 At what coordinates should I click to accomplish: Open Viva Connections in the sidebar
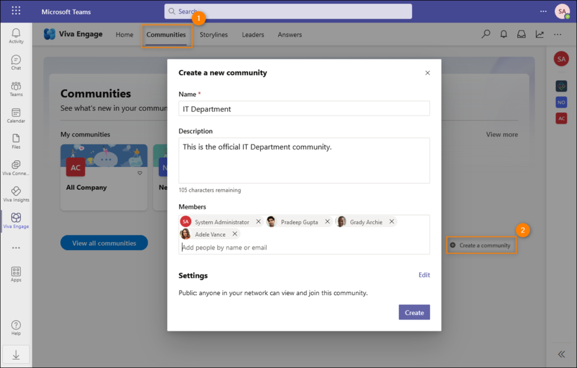pos(16,168)
